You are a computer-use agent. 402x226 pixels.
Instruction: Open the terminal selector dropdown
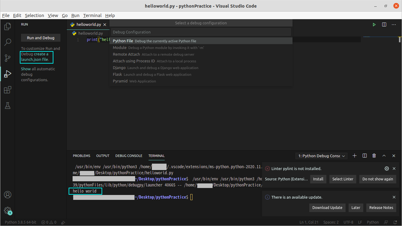(x=321, y=156)
